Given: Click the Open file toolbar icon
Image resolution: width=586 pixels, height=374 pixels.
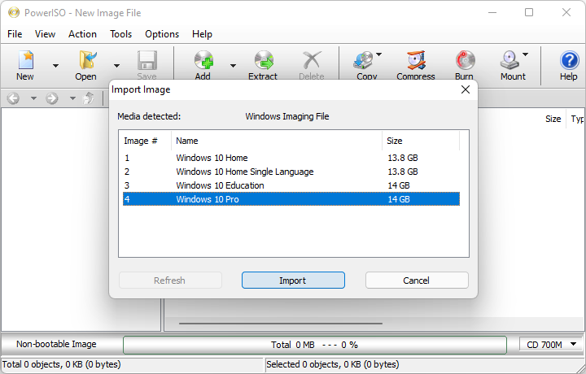Looking at the screenshot, I should point(86,64).
